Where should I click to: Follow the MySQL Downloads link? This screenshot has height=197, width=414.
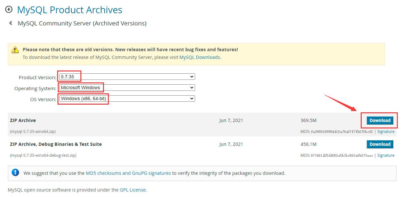click(x=200, y=57)
